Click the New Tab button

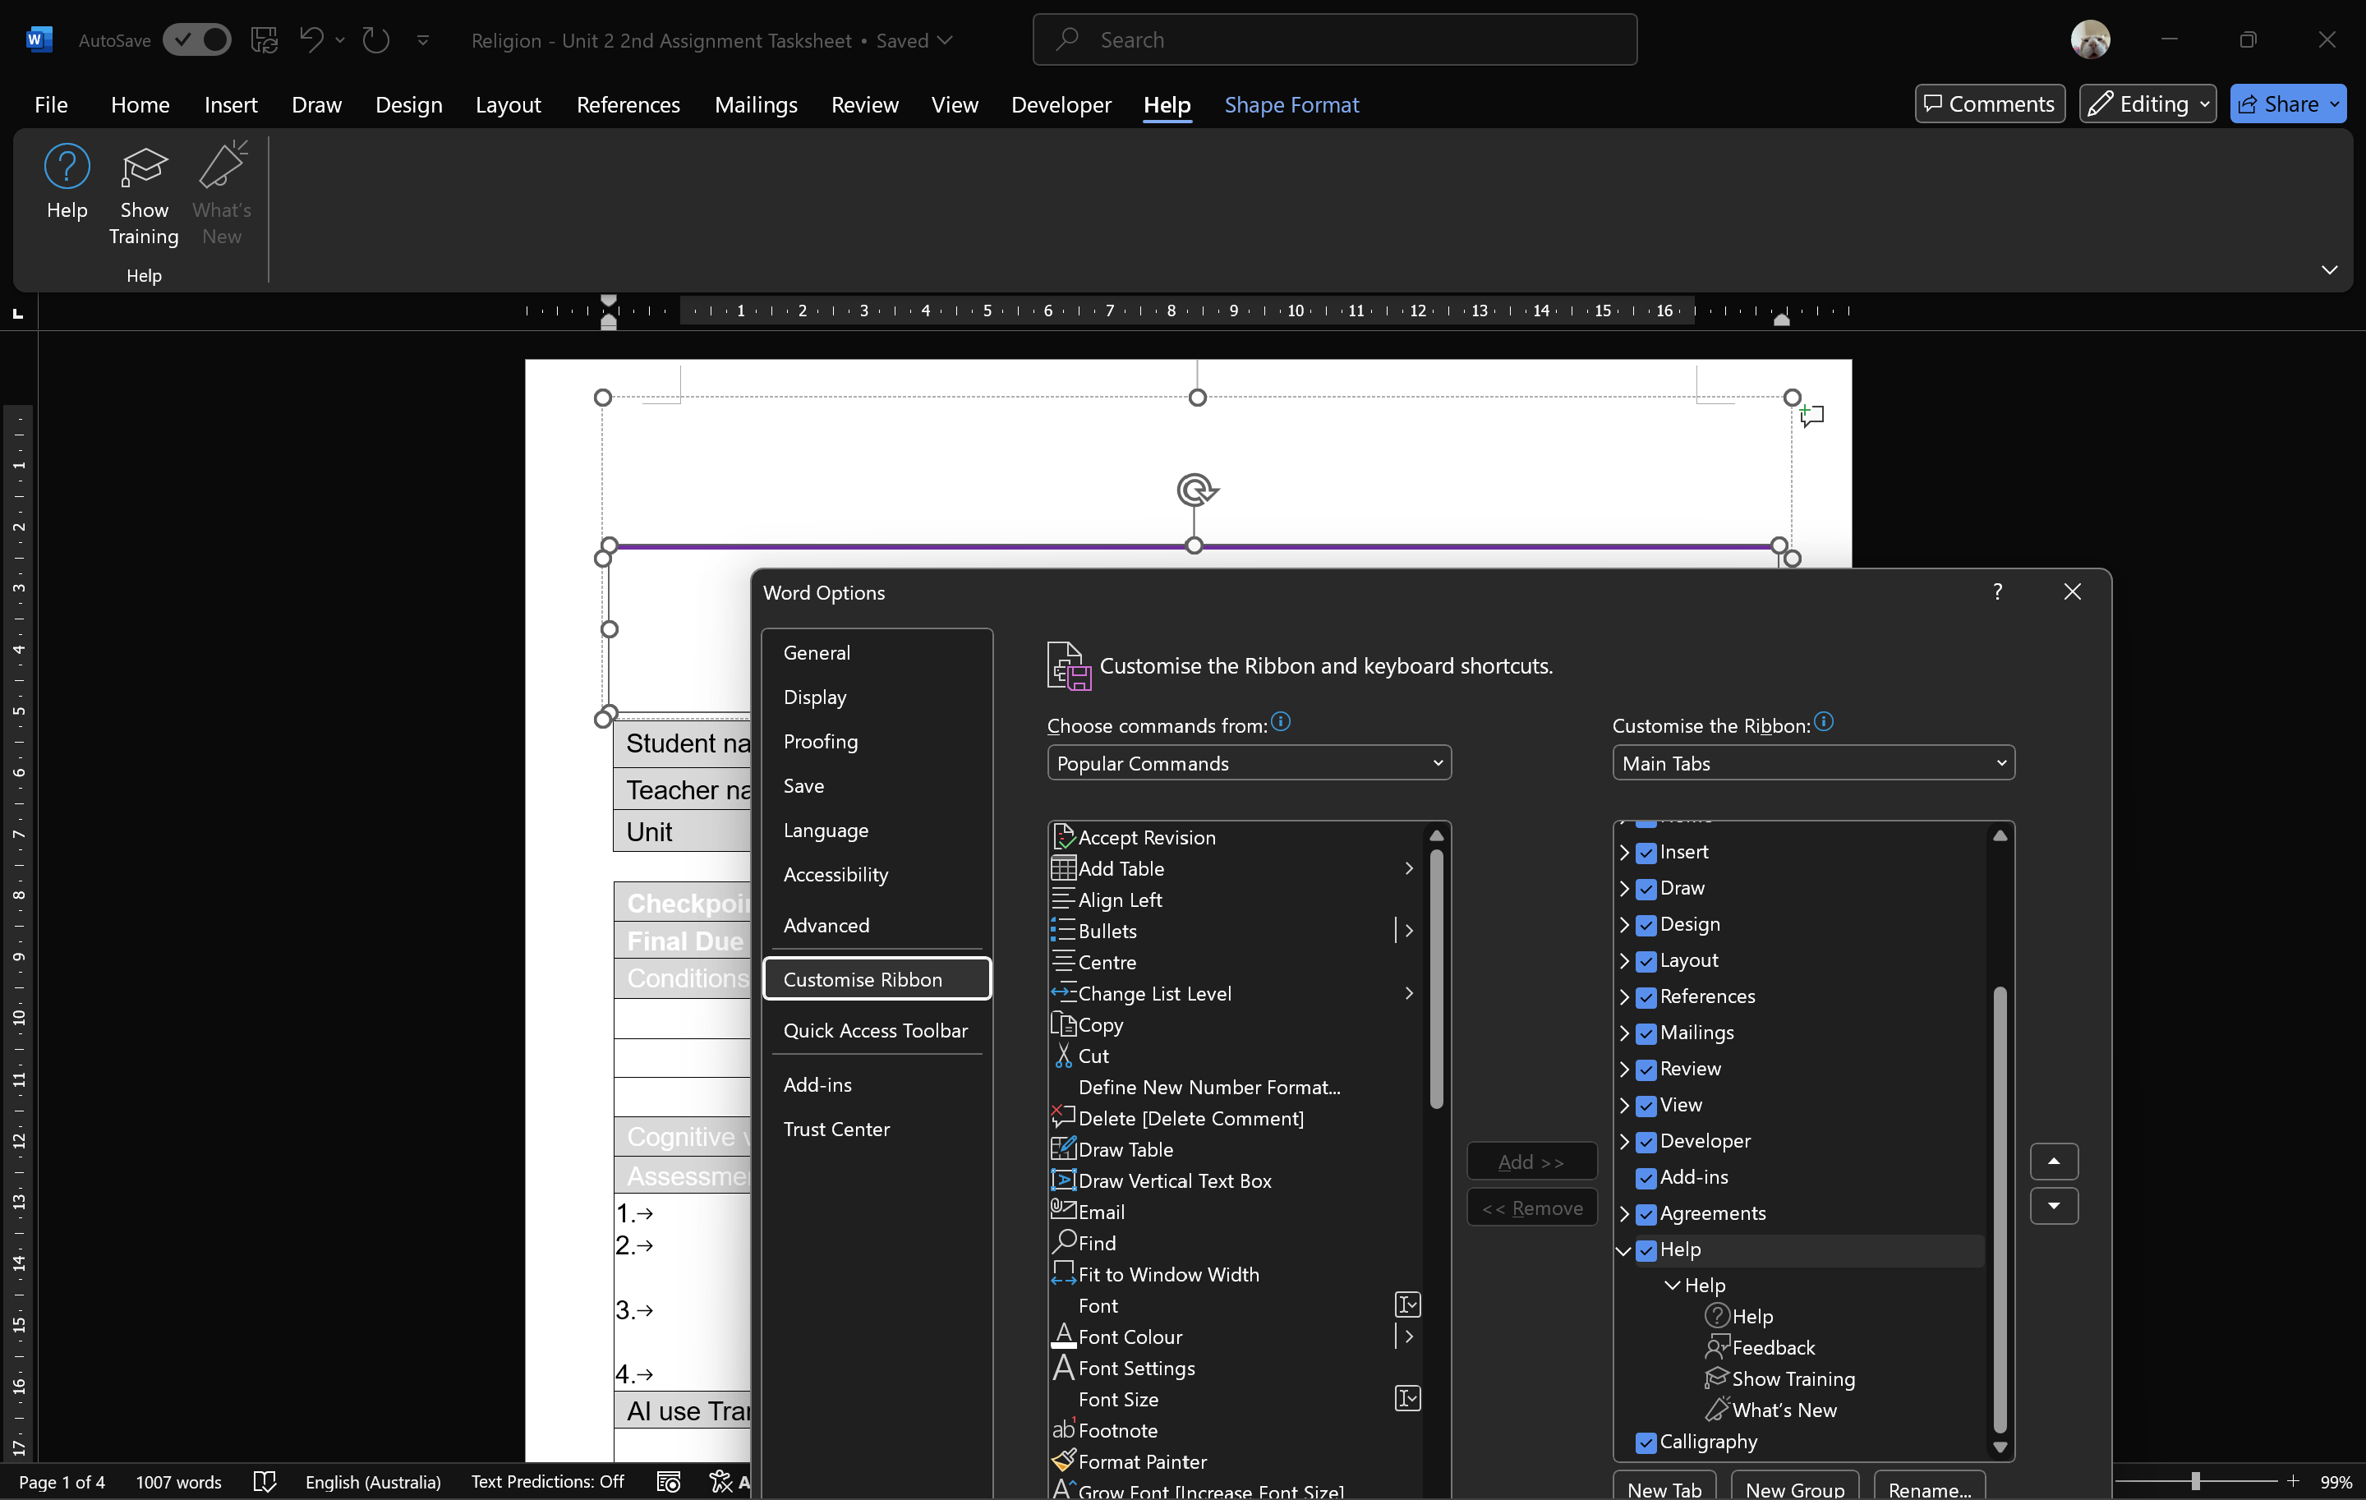(x=1664, y=1488)
